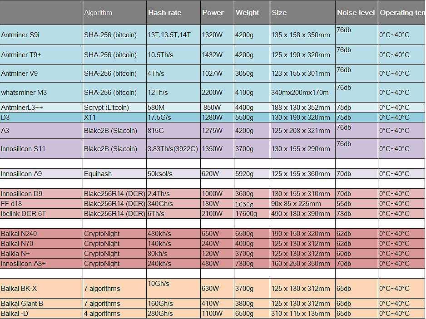Screen dimensions: 426x319
Task: Click the Innosilicon A9 cell
Action: [x=41, y=174]
